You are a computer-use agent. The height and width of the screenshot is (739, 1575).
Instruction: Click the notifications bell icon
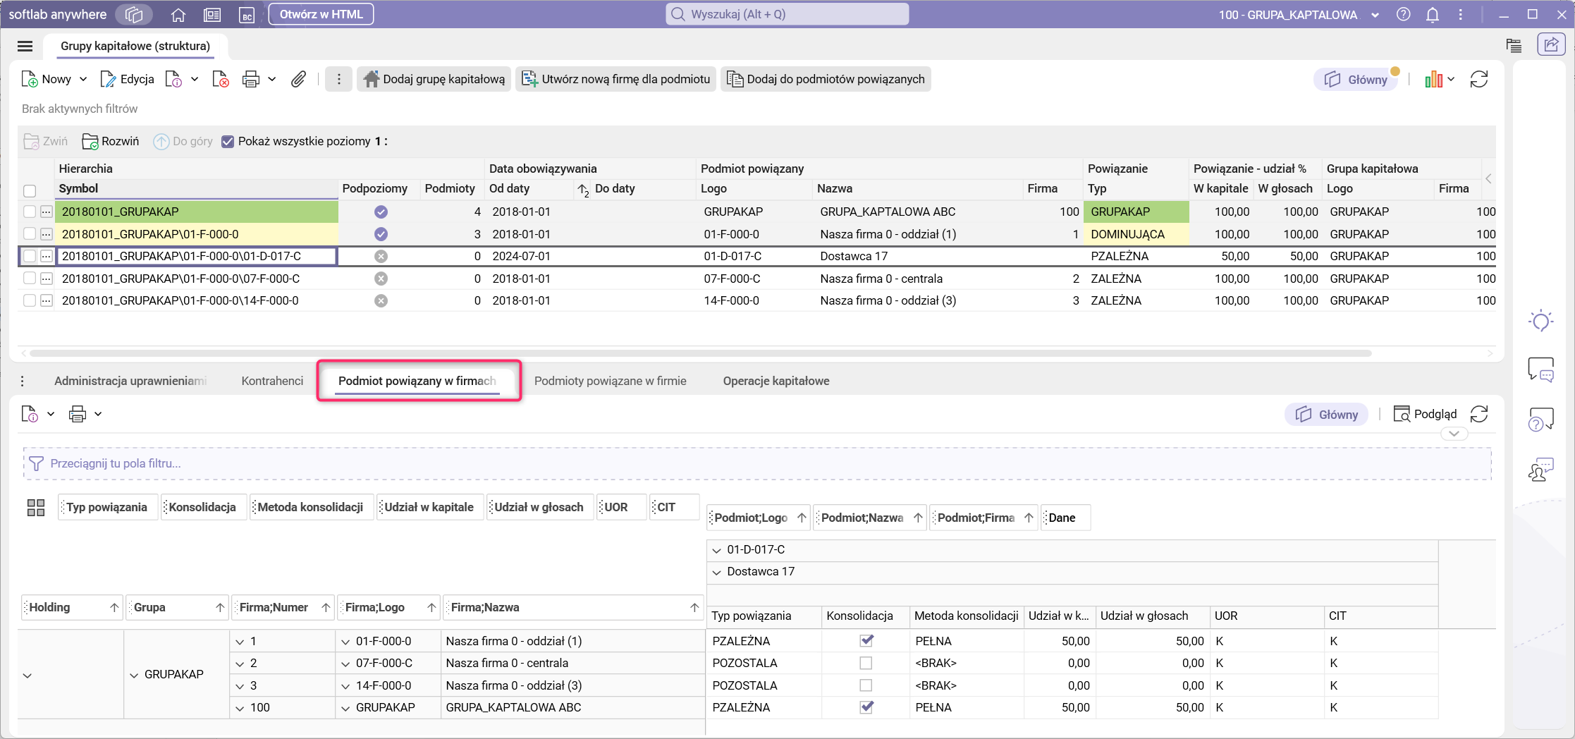click(x=1432, y=15)
